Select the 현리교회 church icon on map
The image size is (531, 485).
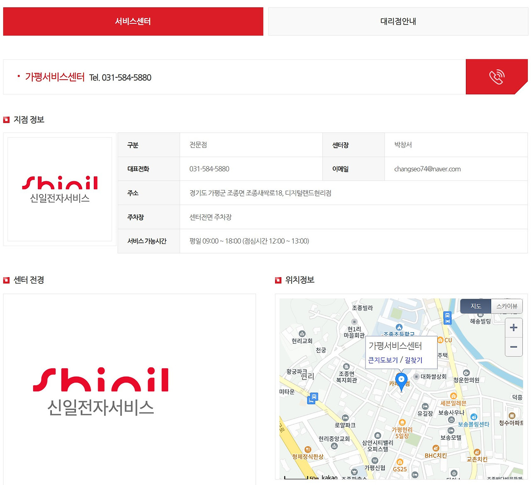(302, 334)
